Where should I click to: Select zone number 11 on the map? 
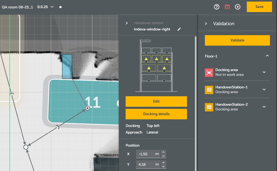[x=93, y=102]
